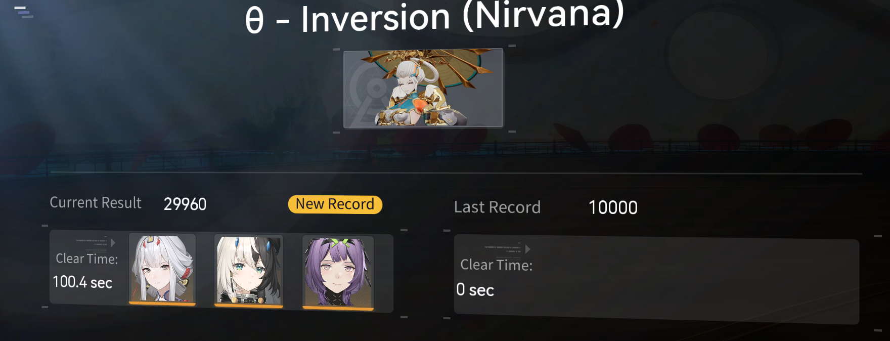890x341 pixels.
Task: Click the 100.4 sec clear time
Action: click(x=82, y=282)
